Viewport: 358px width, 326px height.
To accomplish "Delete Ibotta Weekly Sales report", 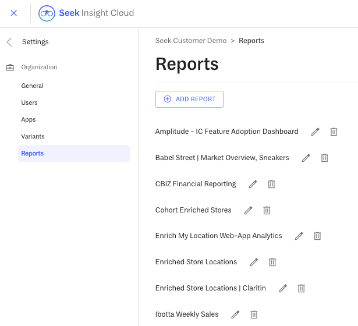I will tap(254, 314).
